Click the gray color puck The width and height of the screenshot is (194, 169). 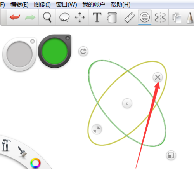pos(20,54)
